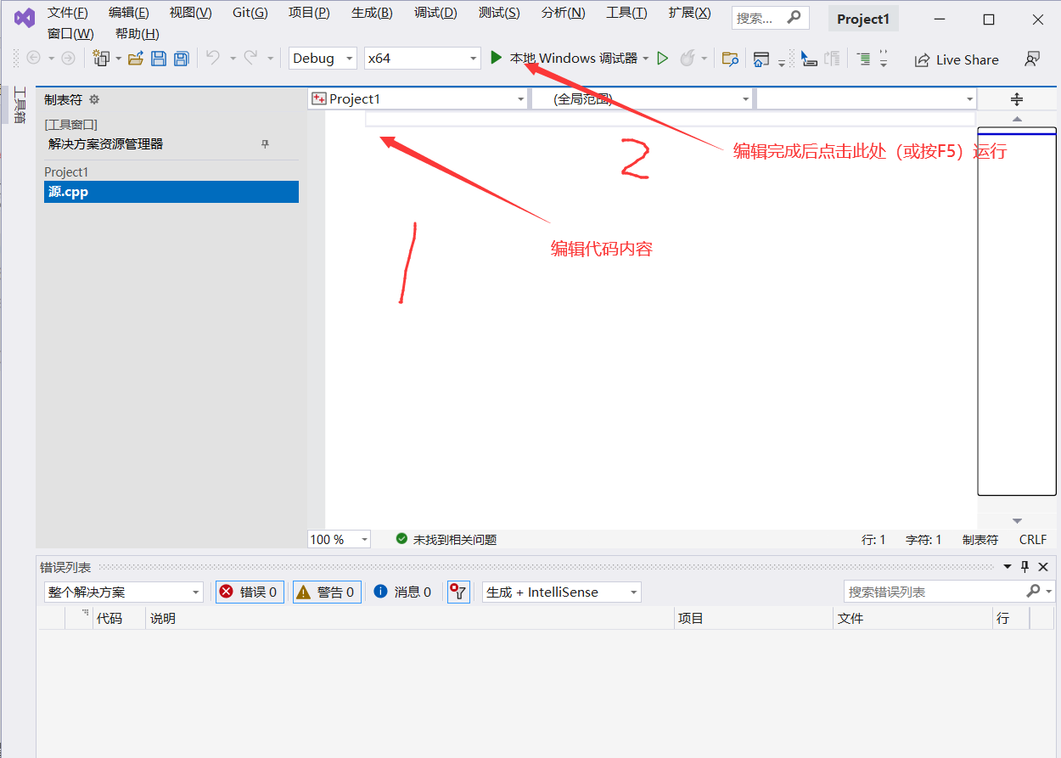Open the 工具箱 side tab

tap(19, 104)
